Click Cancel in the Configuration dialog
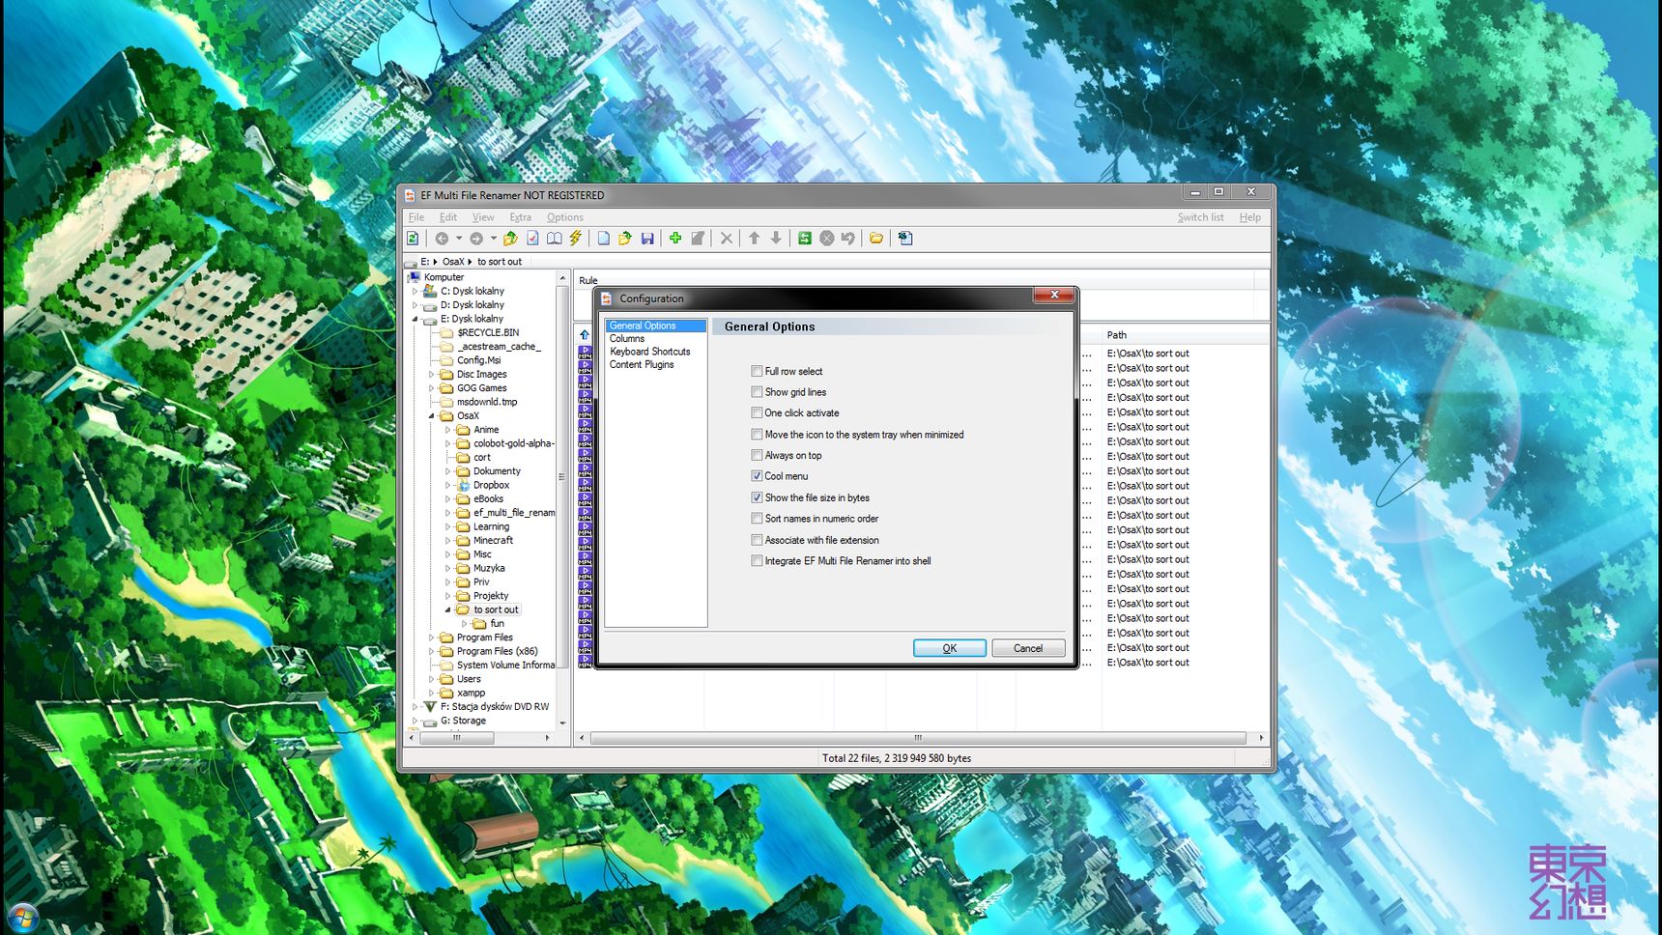Screen dimensions: 1662x935 [x=1028, y=648]
